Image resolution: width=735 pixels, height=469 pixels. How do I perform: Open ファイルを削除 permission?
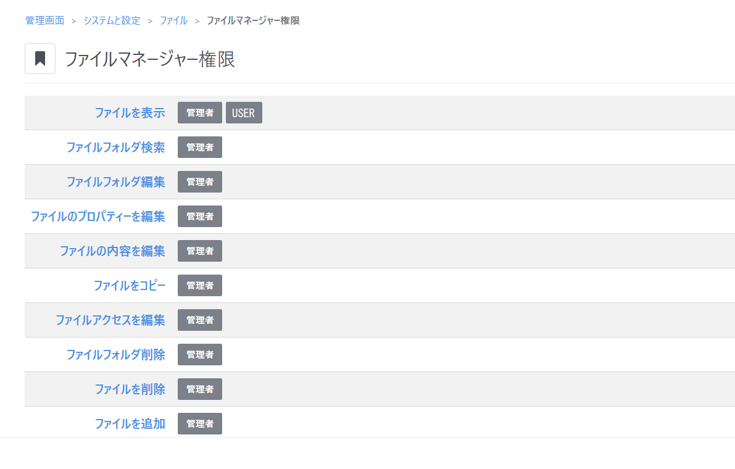point(130,389)
